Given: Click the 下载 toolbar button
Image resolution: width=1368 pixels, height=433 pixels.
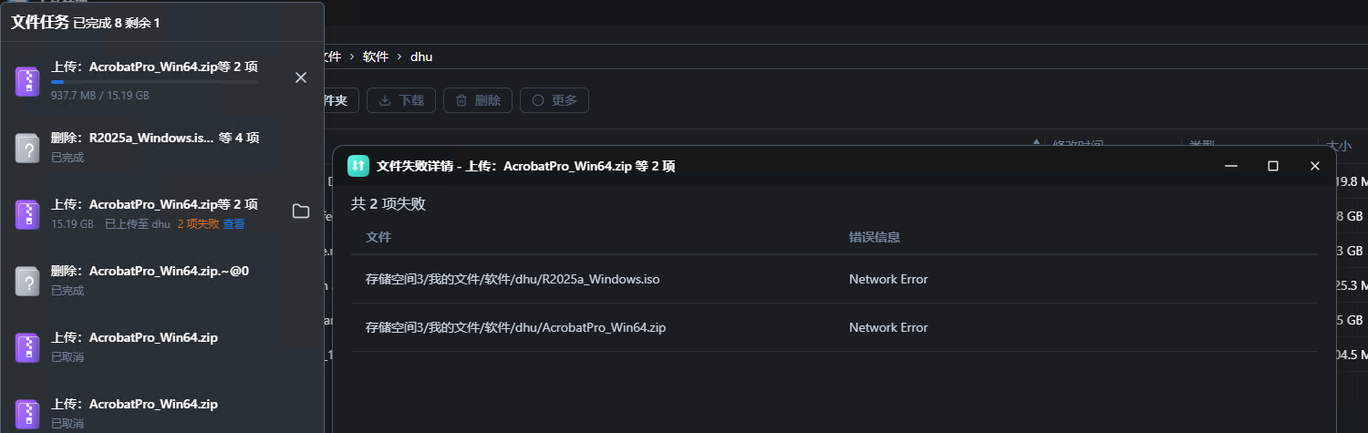Looking at the screenshot, I should click(x=401, y=100).
